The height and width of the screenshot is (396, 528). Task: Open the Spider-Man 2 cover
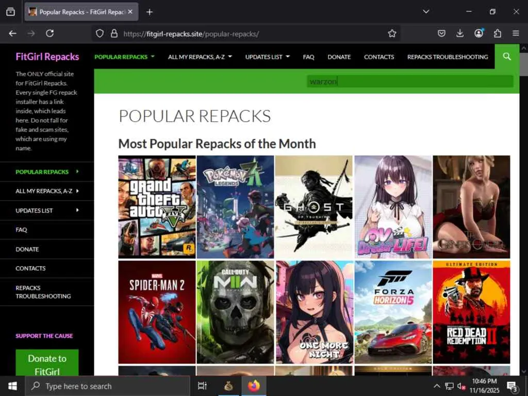click(x=157, y=312)
